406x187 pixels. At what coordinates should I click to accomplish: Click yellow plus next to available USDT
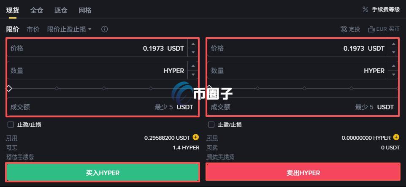196,137
